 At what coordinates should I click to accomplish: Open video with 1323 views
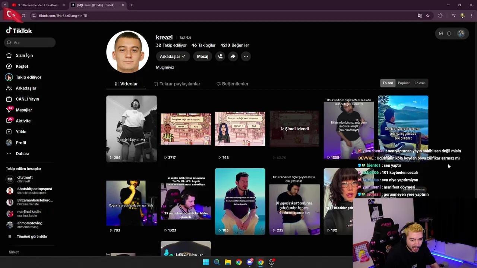[186, 201]
